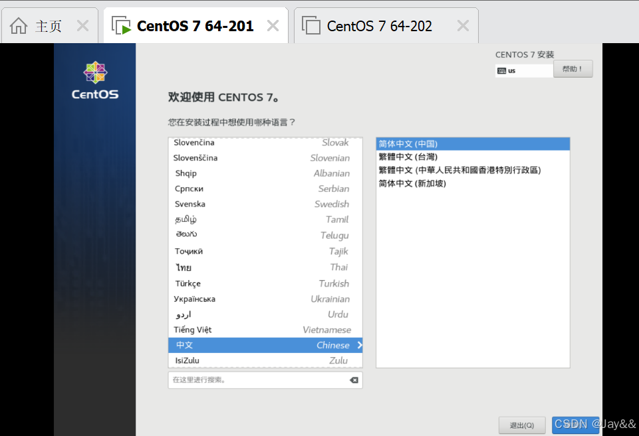Select Українська (Ukrainian) language
639x436 pixels.
click(265, 299)
